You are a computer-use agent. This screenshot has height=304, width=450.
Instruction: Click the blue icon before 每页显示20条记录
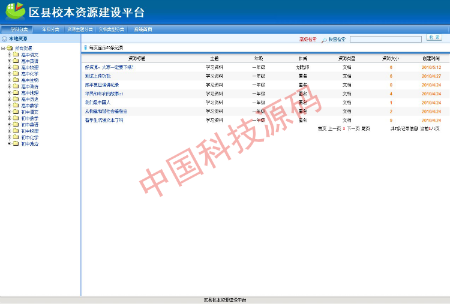(85, 47)
